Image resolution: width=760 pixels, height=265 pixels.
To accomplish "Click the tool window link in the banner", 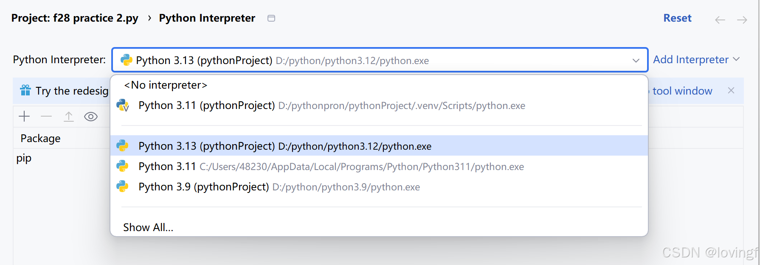I will click(x=682, y=91).
